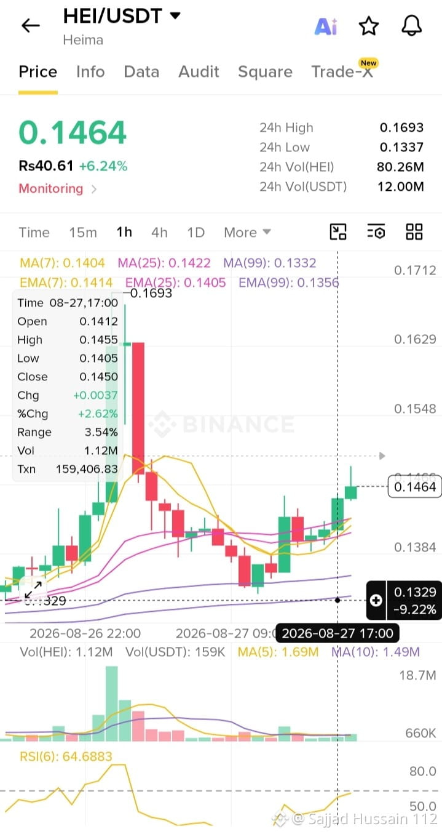Open price alerts bell icon

[412, 26]
